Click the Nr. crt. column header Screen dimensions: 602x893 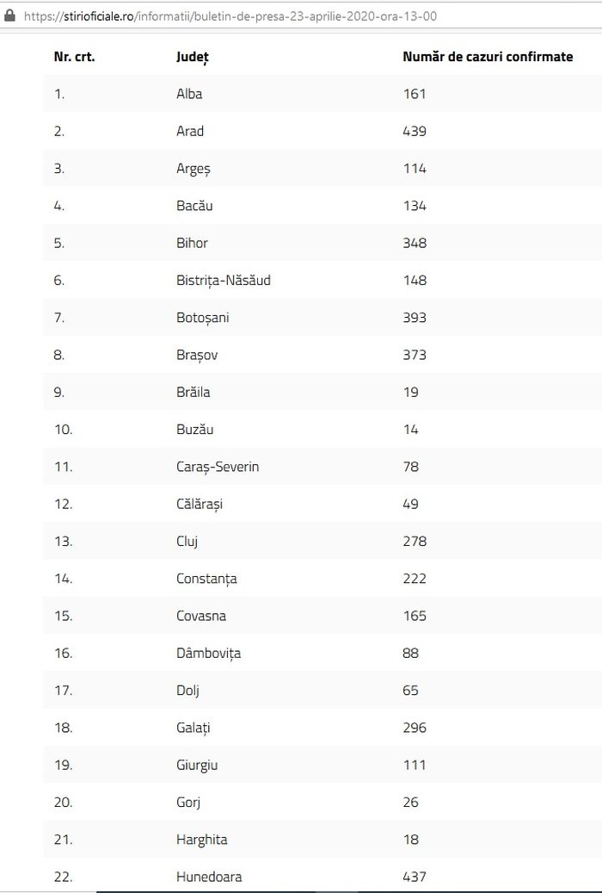click(74, 57)
